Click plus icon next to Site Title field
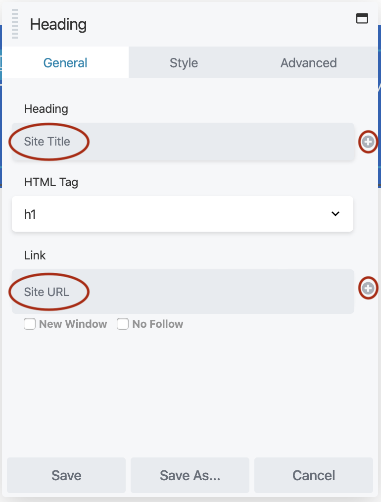This screenshot has height=502, width=381. (368, 142)
